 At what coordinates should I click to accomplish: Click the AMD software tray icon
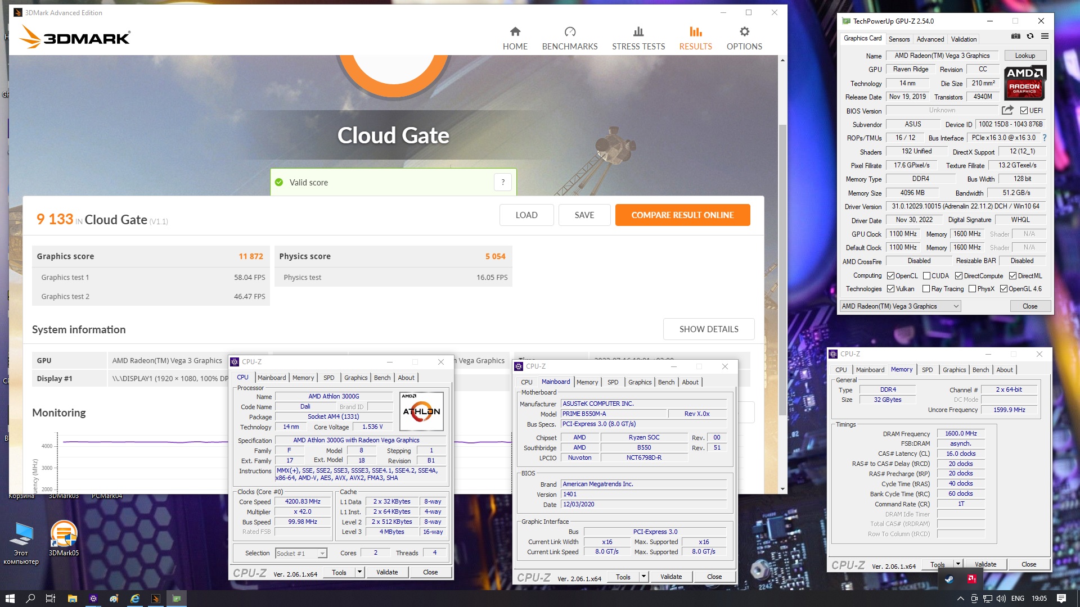click(971, 578)
